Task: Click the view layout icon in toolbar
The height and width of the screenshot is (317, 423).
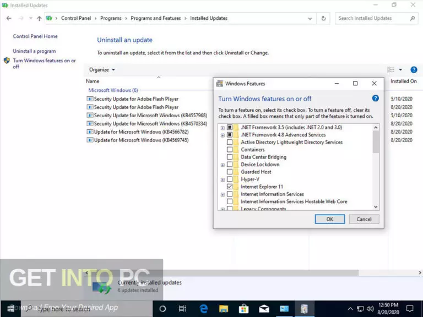Action: coord(391,70)
